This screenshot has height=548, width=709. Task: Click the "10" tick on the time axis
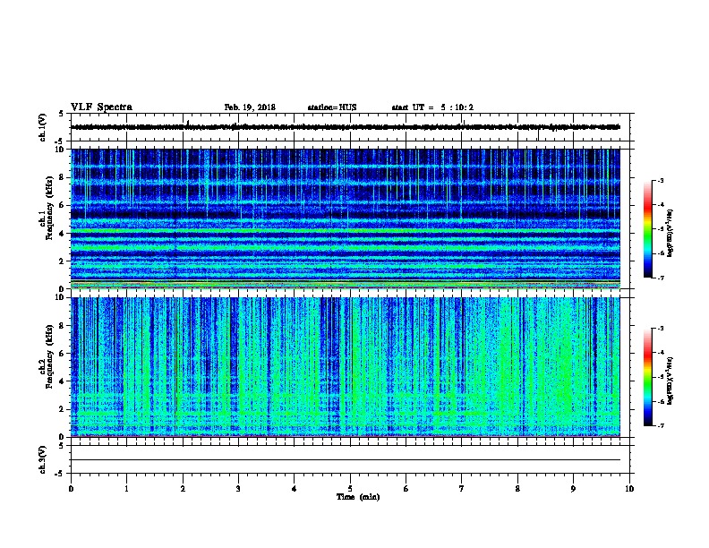click(x=629, y=489)
